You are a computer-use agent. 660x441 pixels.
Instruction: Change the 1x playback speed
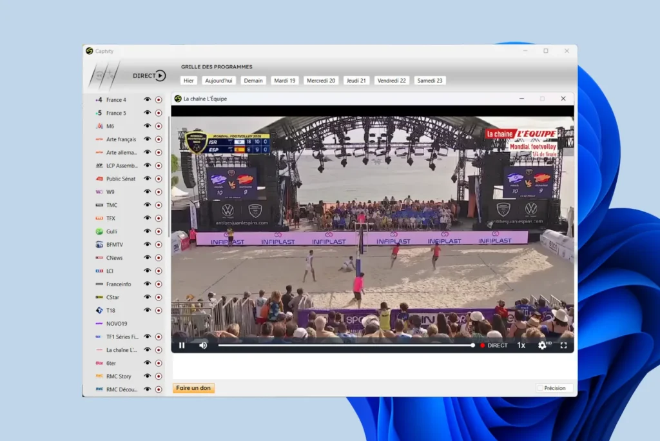[x=521, y=346]
